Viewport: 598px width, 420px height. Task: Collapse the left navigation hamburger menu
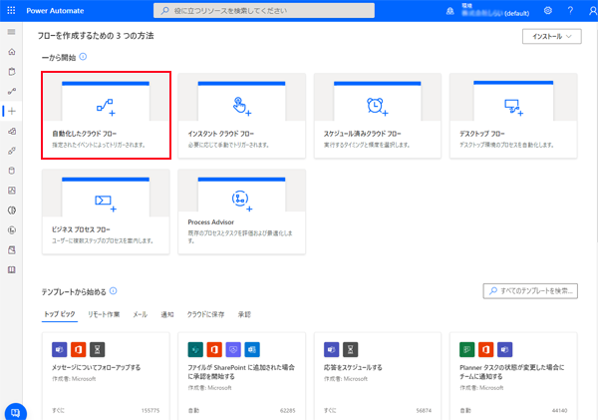[x=11, y=32]
